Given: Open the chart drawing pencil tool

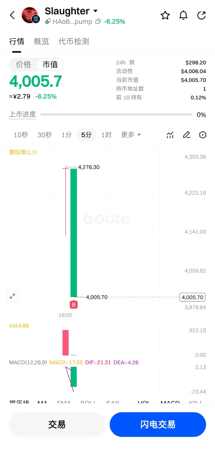Looking at the screenshot, I should (x=187, y=135).
